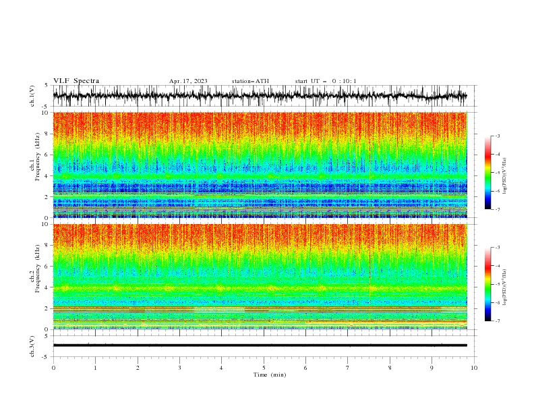Click the "3" tick on the time axis

179,368
